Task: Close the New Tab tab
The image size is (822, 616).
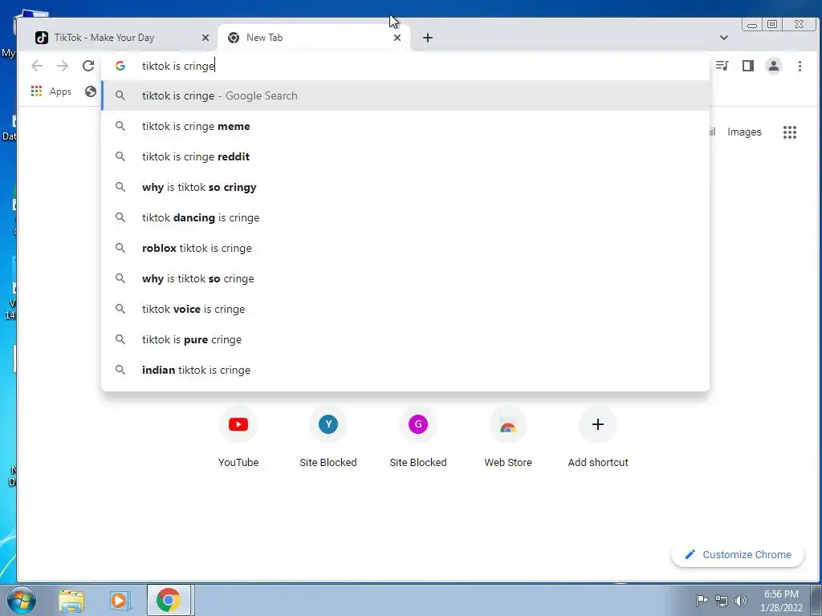Action: pos(397,38)
